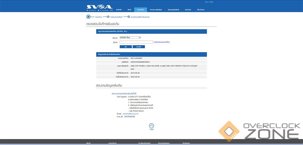Switch language to ไทย
This screenshot has width=303, height=145.
pyautogui.click(x=206, y=2)
